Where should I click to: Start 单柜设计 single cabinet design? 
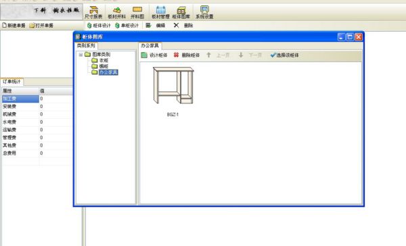click(127, 26)
